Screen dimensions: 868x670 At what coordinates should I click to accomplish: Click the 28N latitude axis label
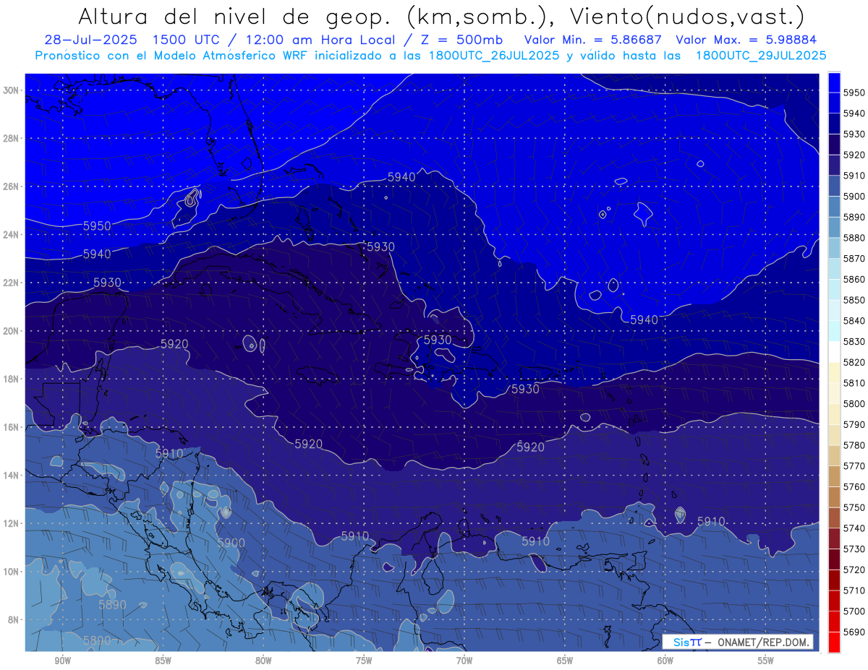point(12,138)
